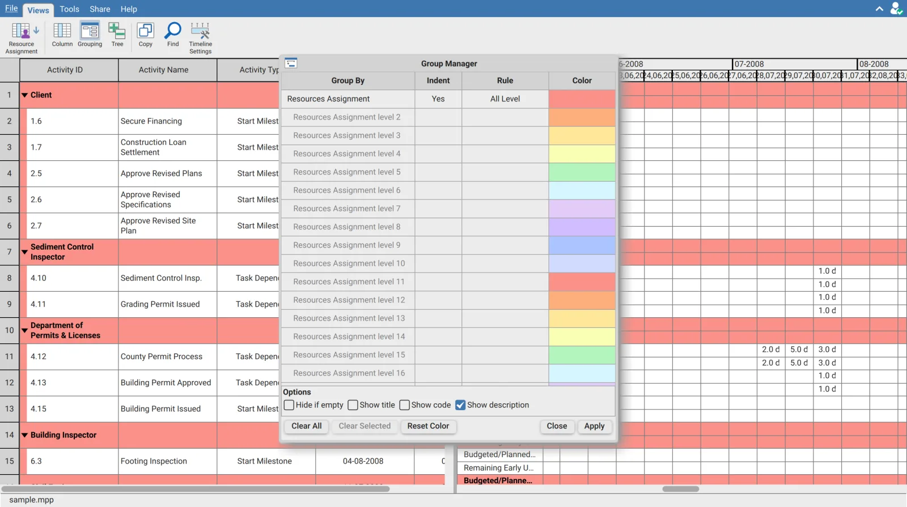The width and height of the screenshot is (907, 507).
Task: Click the All Level rule cell
Action: coord(505,99)
